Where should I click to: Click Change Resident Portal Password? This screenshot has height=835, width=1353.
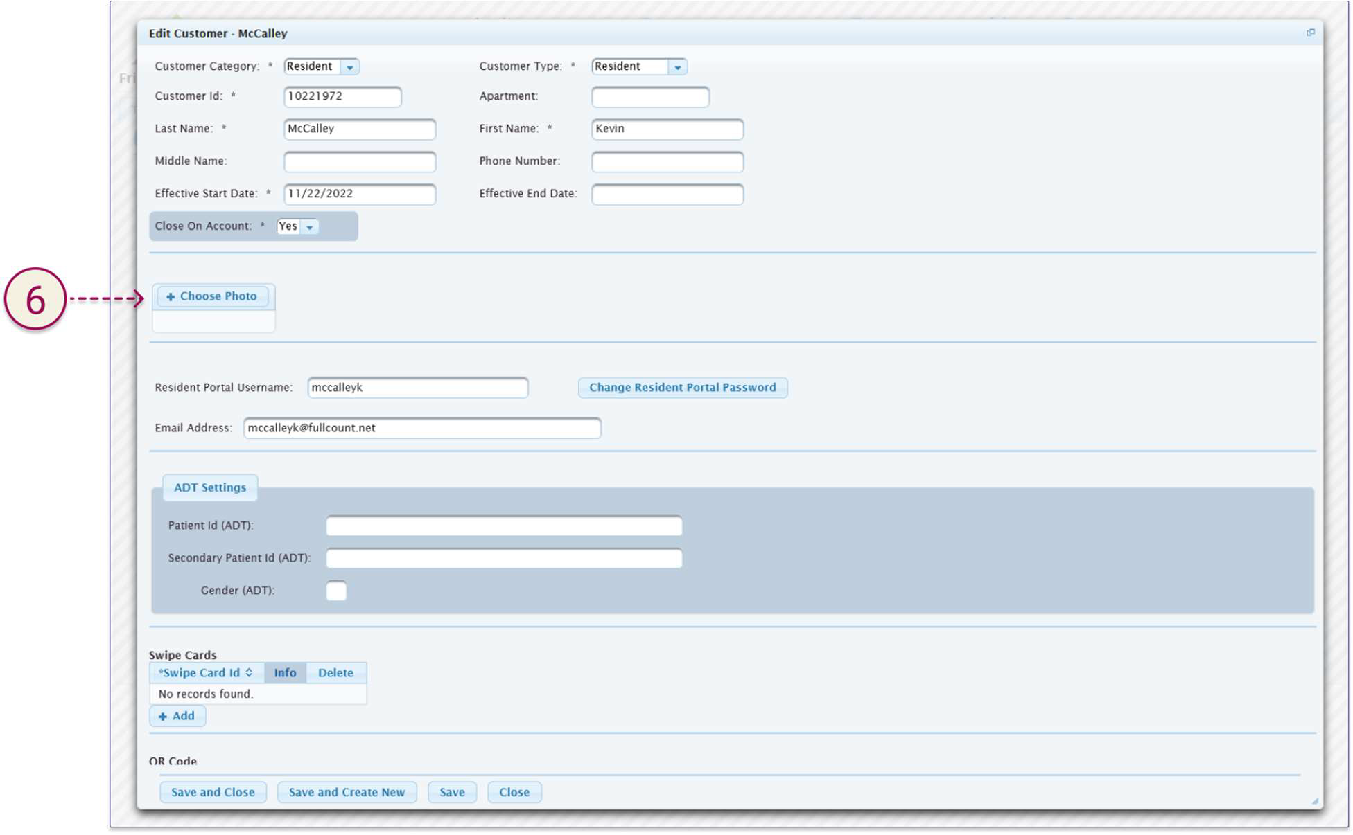coord(682,388)
